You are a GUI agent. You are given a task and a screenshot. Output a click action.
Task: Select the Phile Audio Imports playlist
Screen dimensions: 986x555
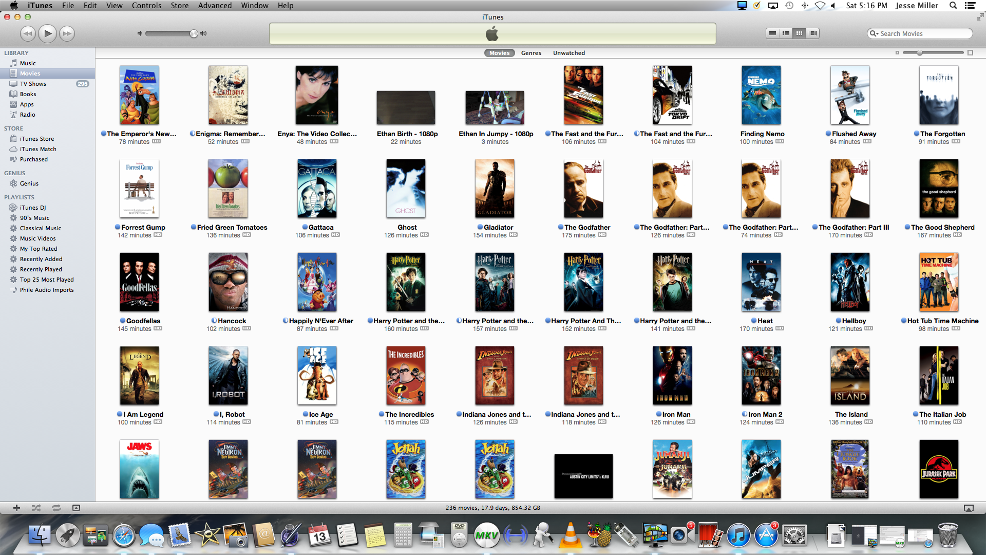(x=47, y=290)
